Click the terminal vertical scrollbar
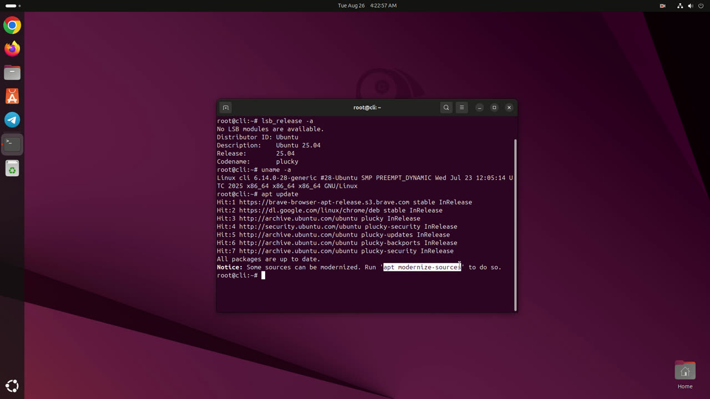Viewport: 710px width, 399px height. tap(515, 224)
